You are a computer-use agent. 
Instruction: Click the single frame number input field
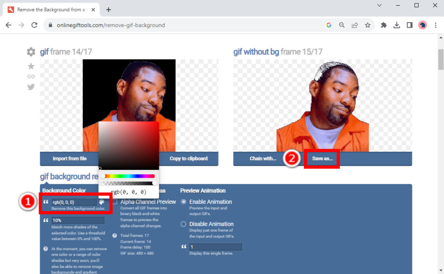pos(215,246)
